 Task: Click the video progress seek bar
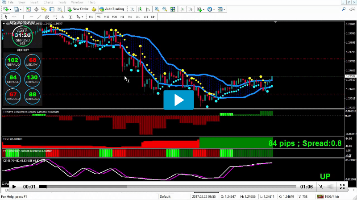[168, 187]
